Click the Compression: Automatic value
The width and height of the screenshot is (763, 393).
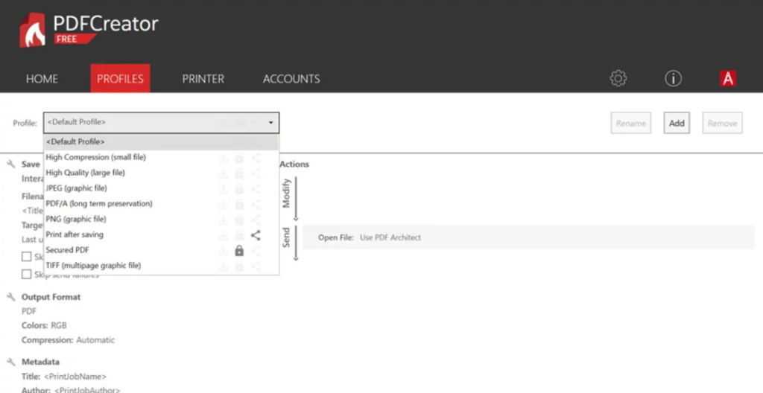coord(68,340)
